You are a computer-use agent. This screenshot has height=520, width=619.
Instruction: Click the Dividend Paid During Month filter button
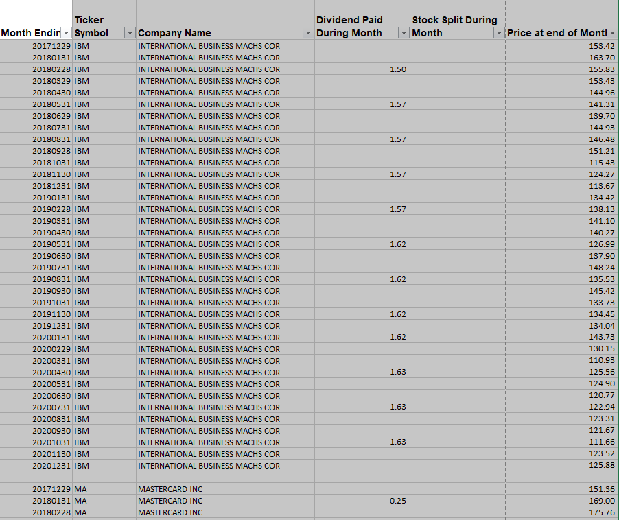(403, 33)
